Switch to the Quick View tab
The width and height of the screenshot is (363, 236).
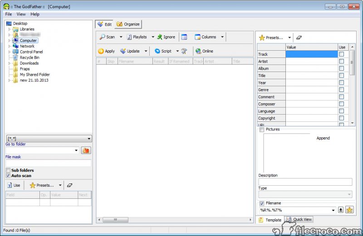point(299,219)
